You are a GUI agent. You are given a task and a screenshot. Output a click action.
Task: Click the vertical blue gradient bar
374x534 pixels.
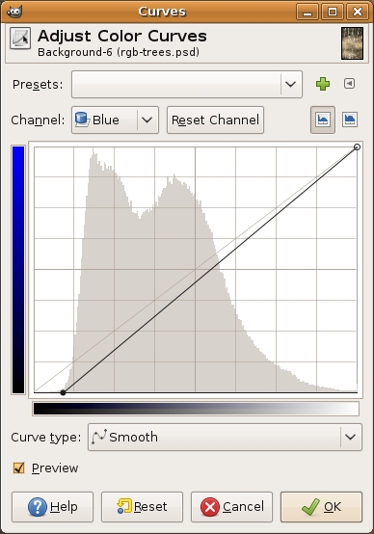tap(18, 270)
